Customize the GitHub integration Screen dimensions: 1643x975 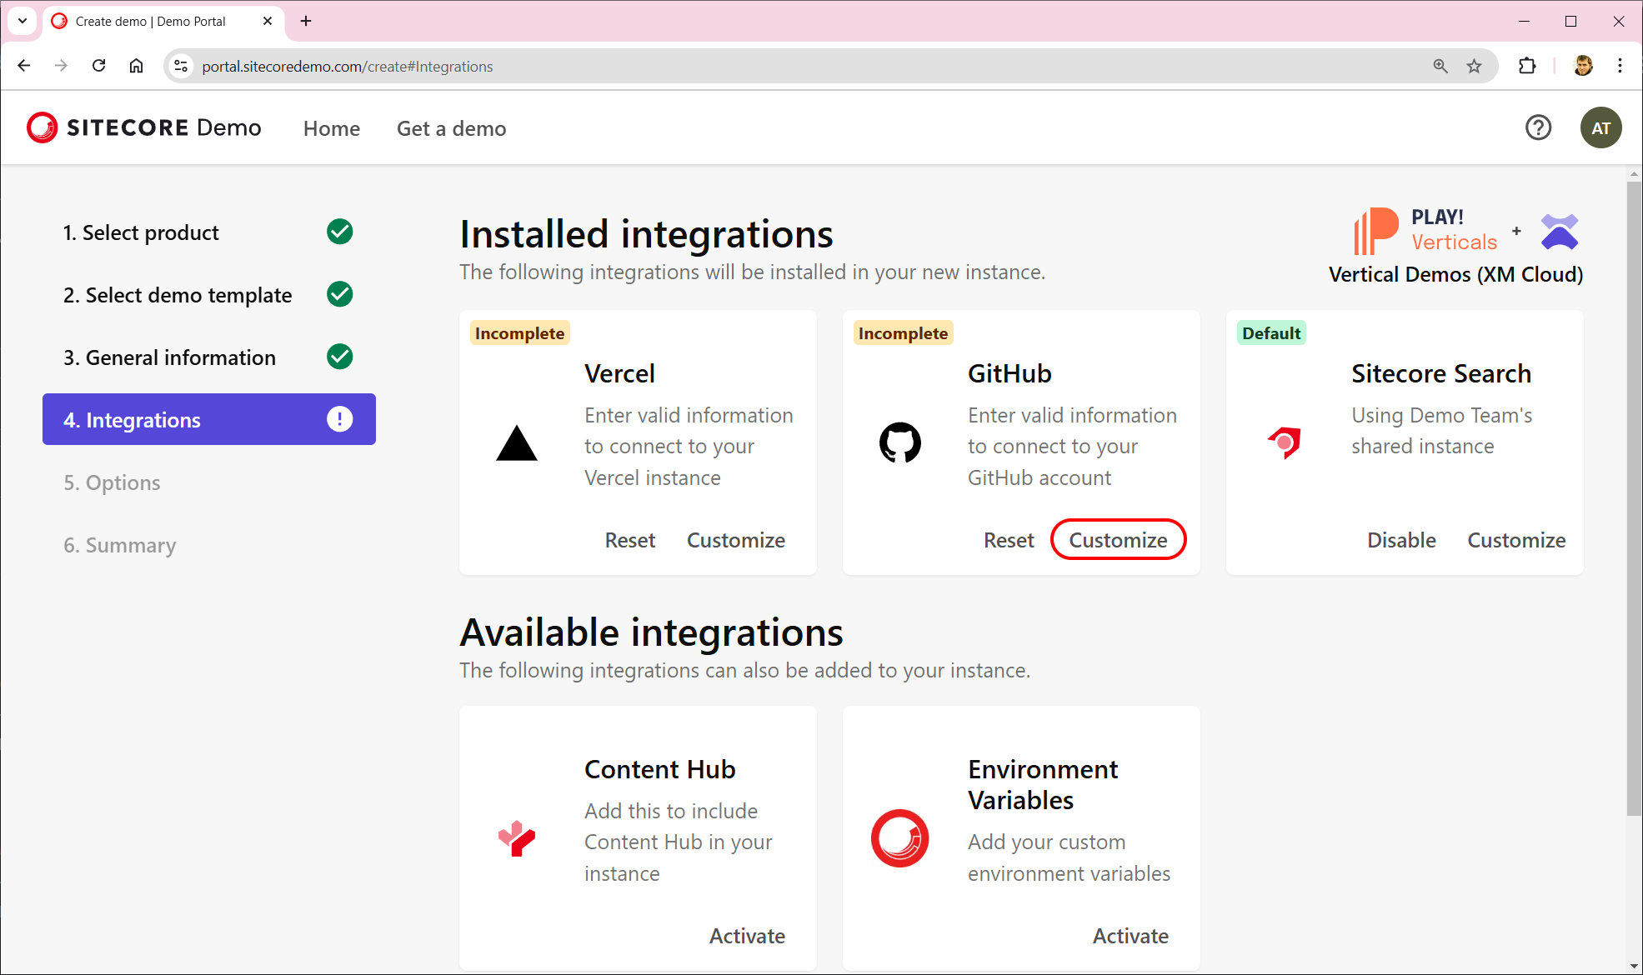[1118, 539]
